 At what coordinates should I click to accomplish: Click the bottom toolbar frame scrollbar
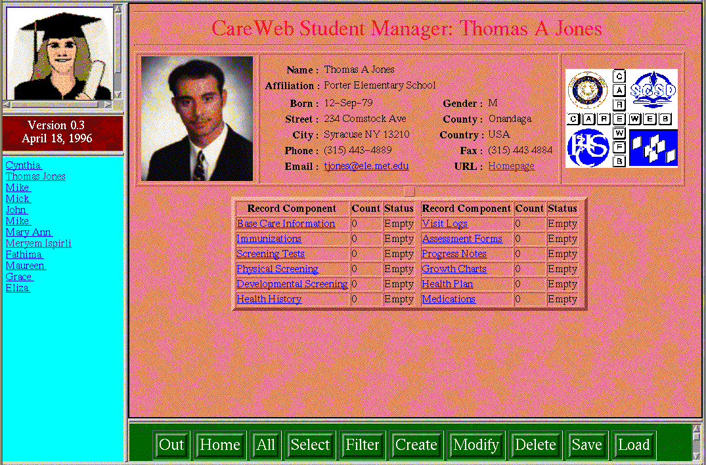tap(696, 442)
